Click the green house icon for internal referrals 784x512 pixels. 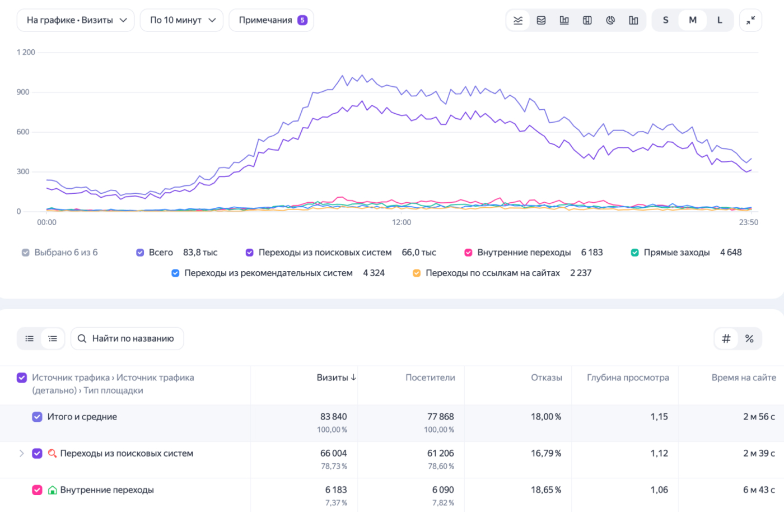(x=52, y=490)
